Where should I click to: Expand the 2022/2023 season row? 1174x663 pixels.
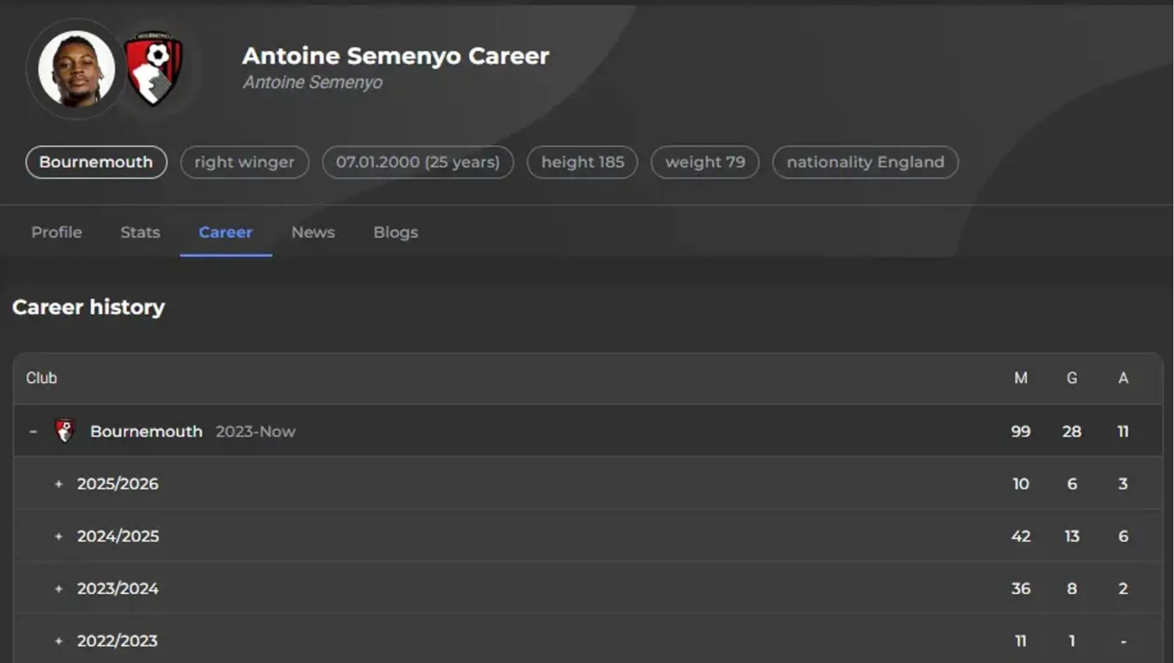59,641
